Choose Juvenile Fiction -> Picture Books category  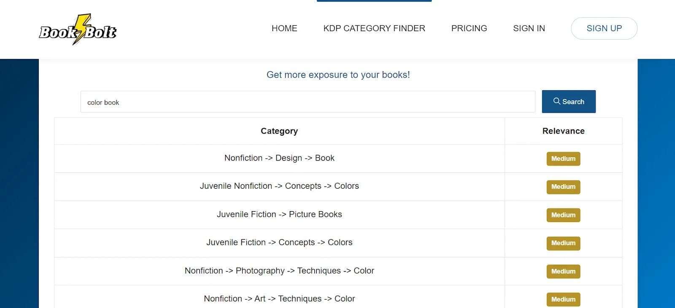279,214
